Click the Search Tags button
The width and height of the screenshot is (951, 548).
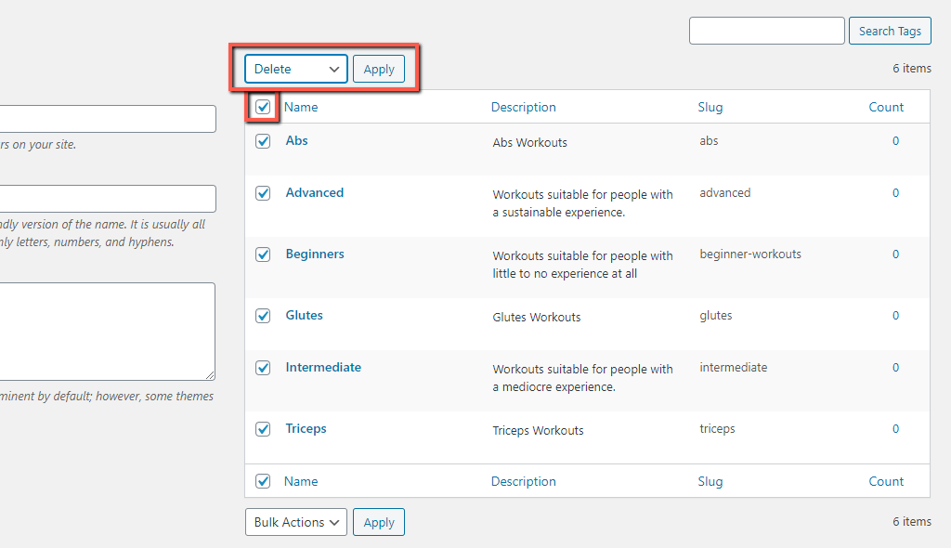[x=890, y=31]
